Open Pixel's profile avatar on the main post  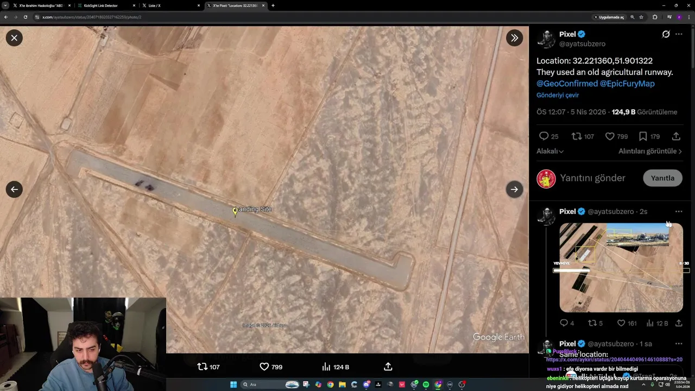coord(546,39)
